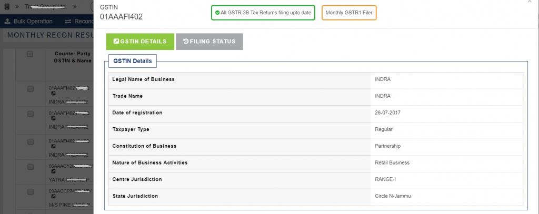Click the Circle N-Jammu value
The width and height of the screenshot is (539, 214).
(x=393, y=196)
